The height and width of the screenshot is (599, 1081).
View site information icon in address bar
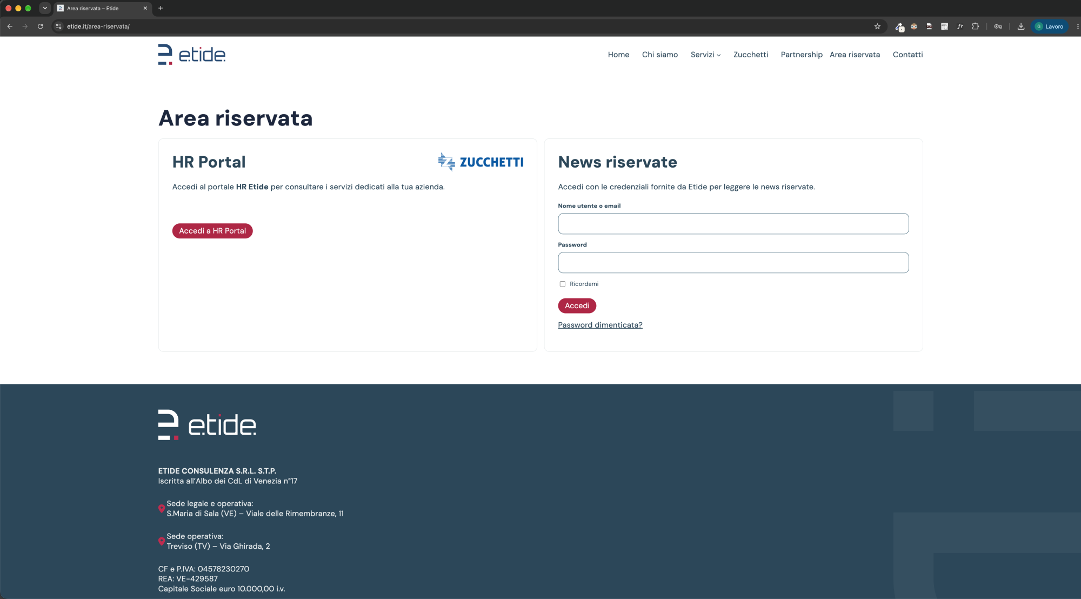59,26
